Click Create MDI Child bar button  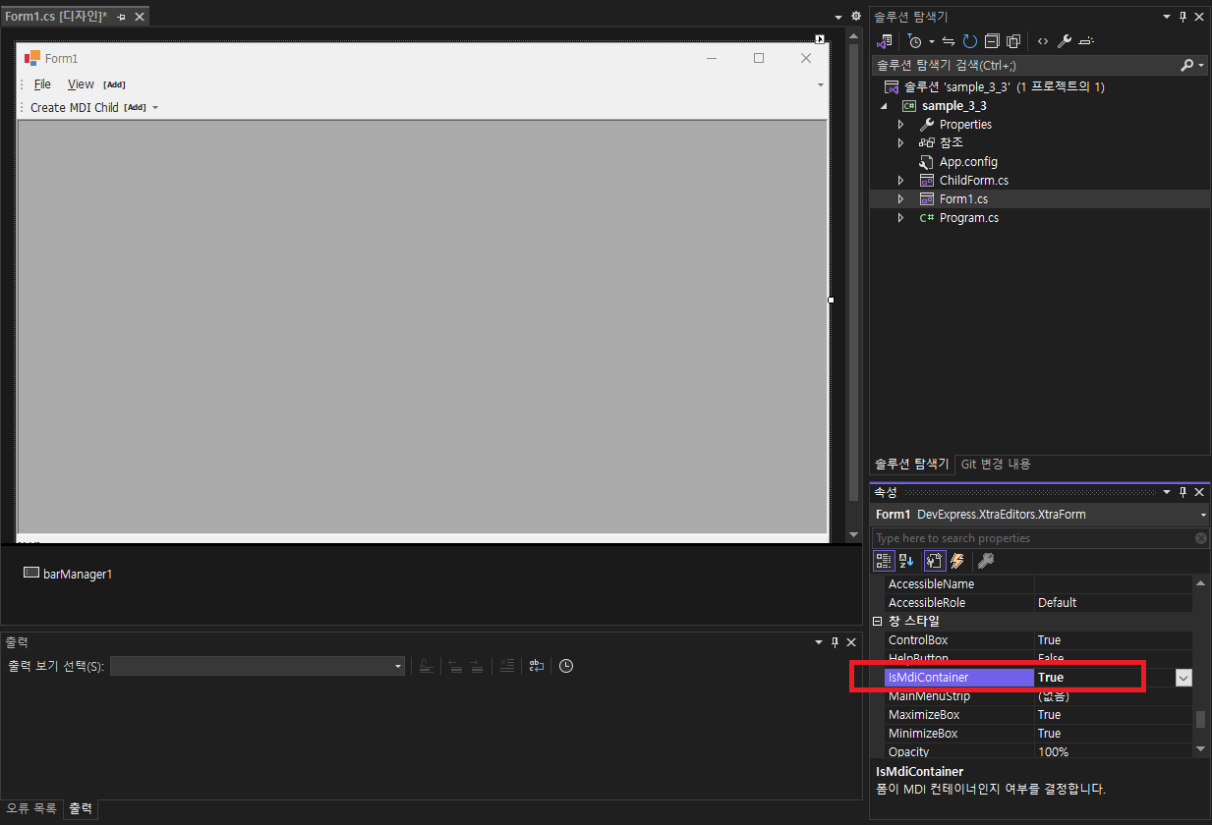[75, 108]
